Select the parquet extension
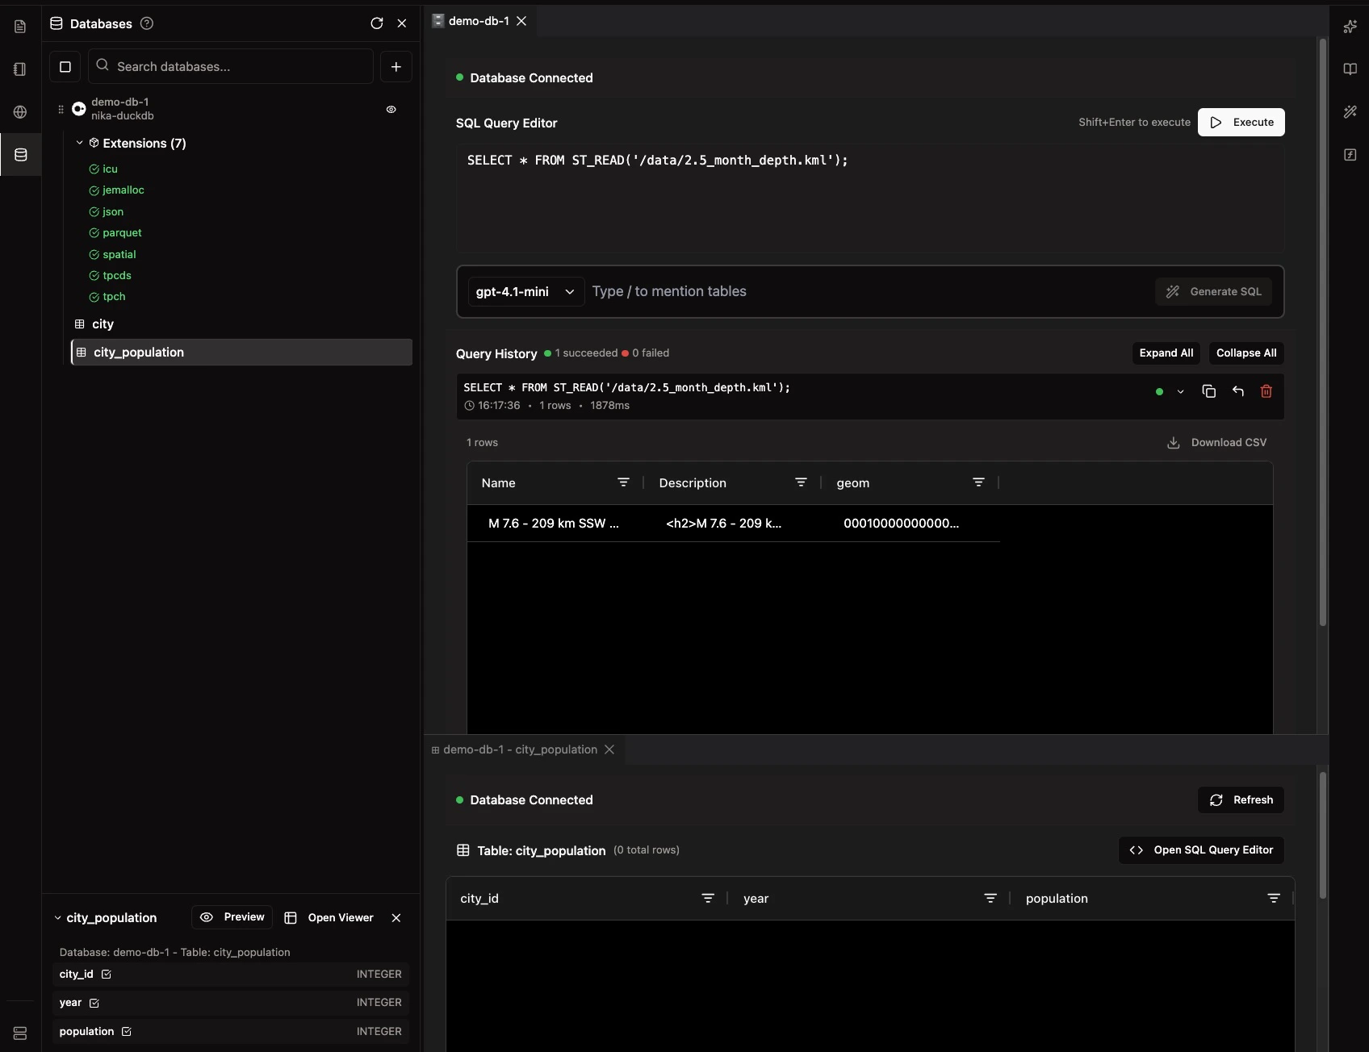The width and height of the screenshot is (1369, 1052). click(123, 233)
